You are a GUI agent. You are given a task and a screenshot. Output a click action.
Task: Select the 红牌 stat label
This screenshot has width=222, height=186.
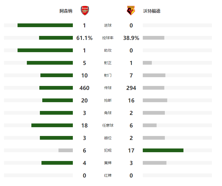[108, 175]
